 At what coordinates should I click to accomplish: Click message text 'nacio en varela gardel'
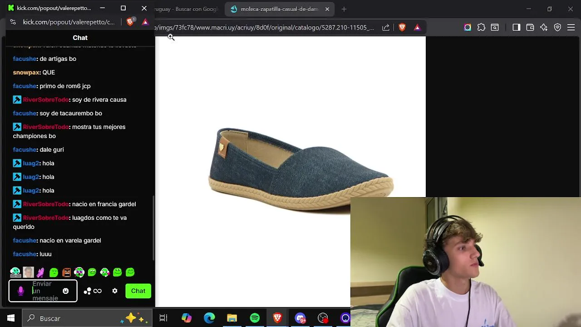pyautogui.click(x=70, y=240)
